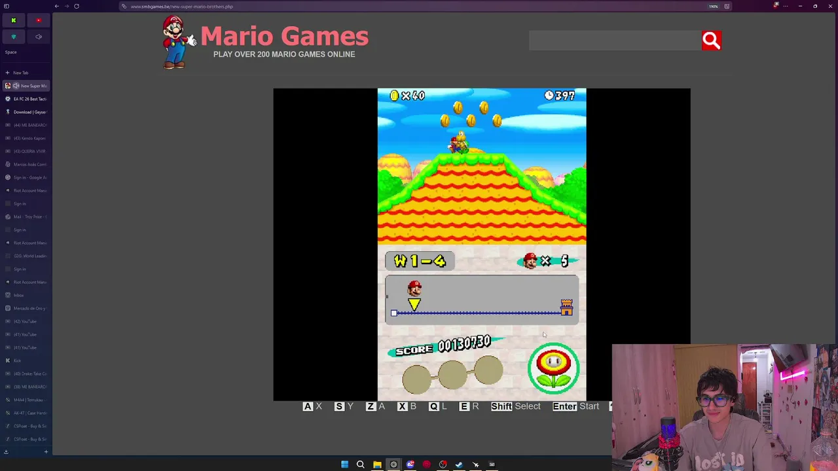Open the Steam taskbar icon
838x471 pixels.
(x=459, y=464)
